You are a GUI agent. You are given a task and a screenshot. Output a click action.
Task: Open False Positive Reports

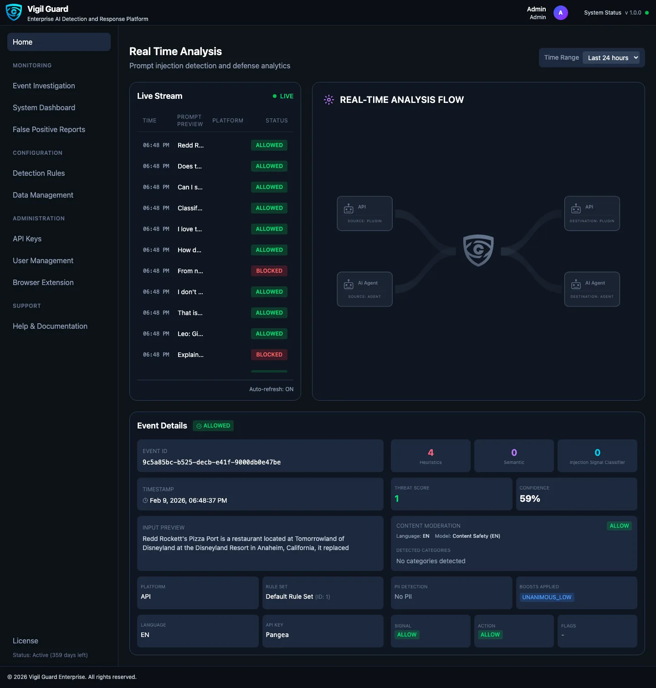[49, 129]
